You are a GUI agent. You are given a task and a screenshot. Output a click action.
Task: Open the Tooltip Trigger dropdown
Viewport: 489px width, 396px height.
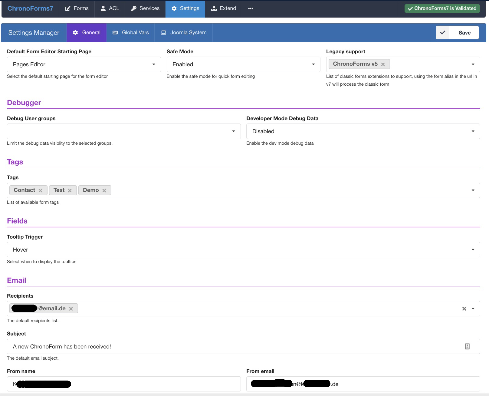click(x=243, y=249)
